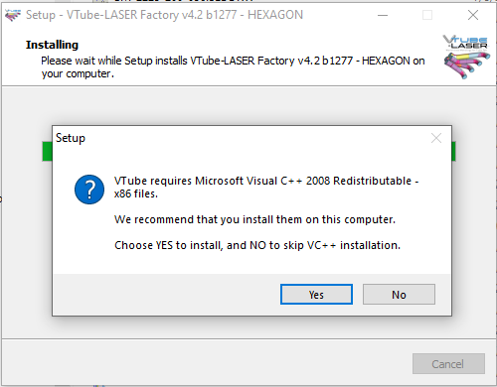This screenshot has width=497, height=387.
Task: Open the title bar VTube-LASER app icon
Action: [13, 15]
